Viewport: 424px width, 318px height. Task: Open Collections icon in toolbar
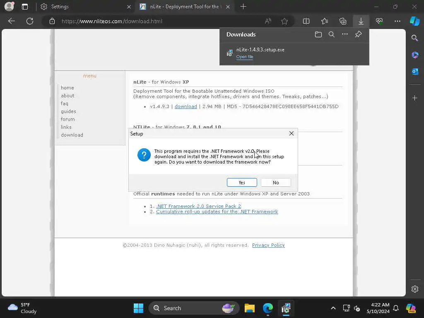343,21
